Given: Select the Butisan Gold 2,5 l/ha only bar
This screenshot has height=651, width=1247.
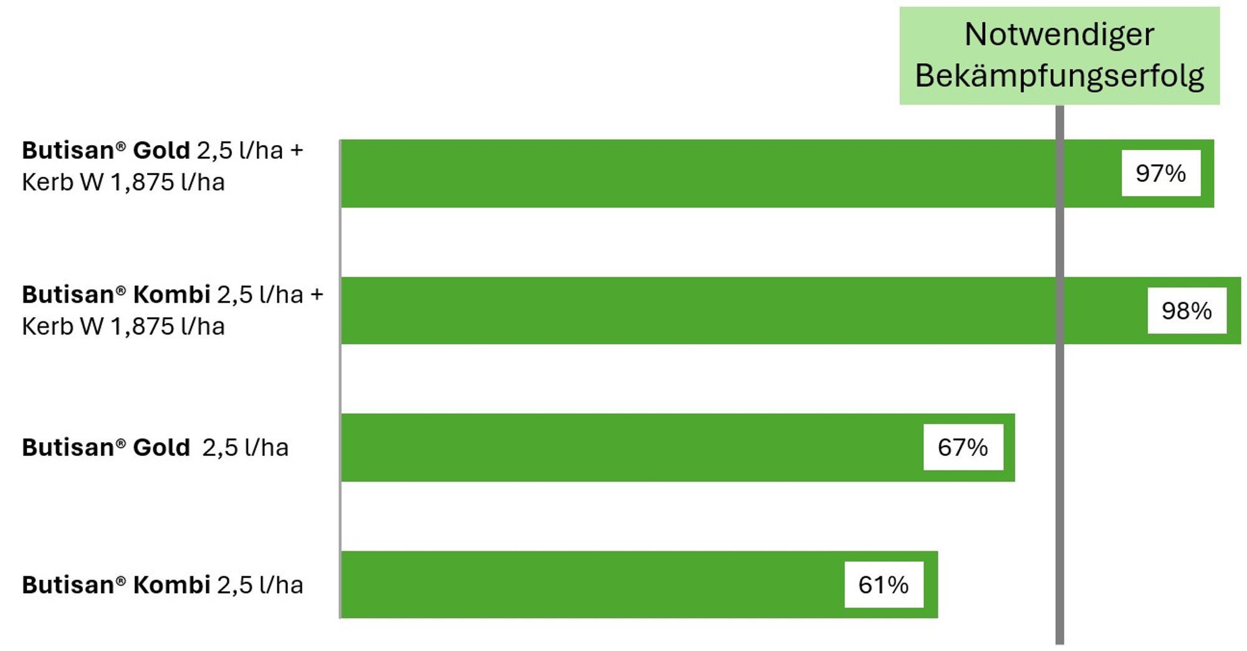Looking at the screenshot, I should pyautogui.click(x=623, y=447).
